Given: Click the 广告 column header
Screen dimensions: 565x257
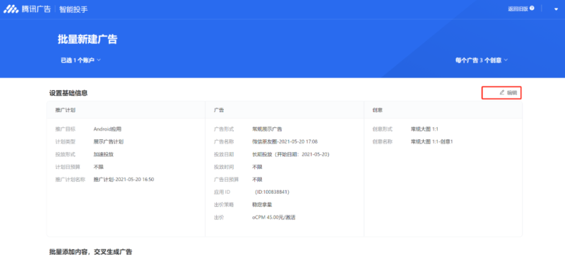Looking at the screenshot, I should (219, 111).
